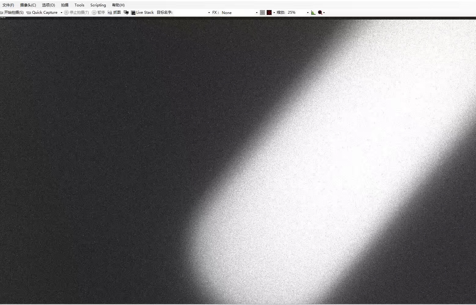Screen dimensions: 476x305
Task: Expand the reticule overlay dropdown arrow
Action: point(274,13)
